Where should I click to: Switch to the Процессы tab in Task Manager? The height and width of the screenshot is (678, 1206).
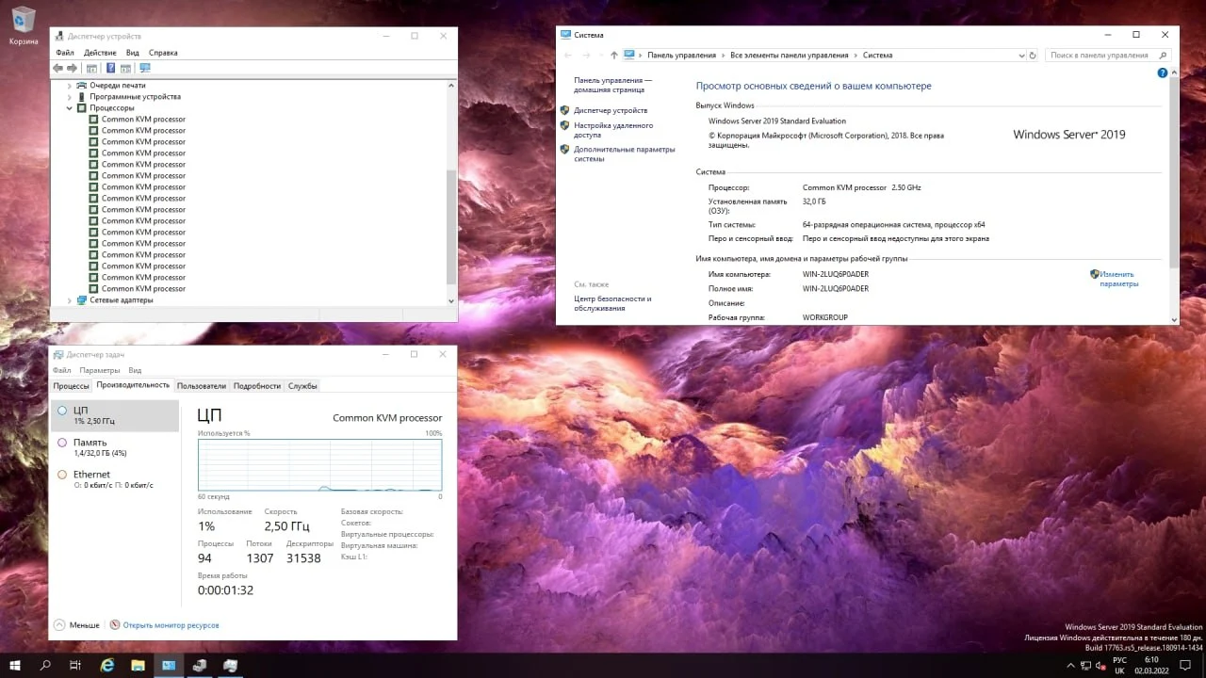(x=72, y=385)
